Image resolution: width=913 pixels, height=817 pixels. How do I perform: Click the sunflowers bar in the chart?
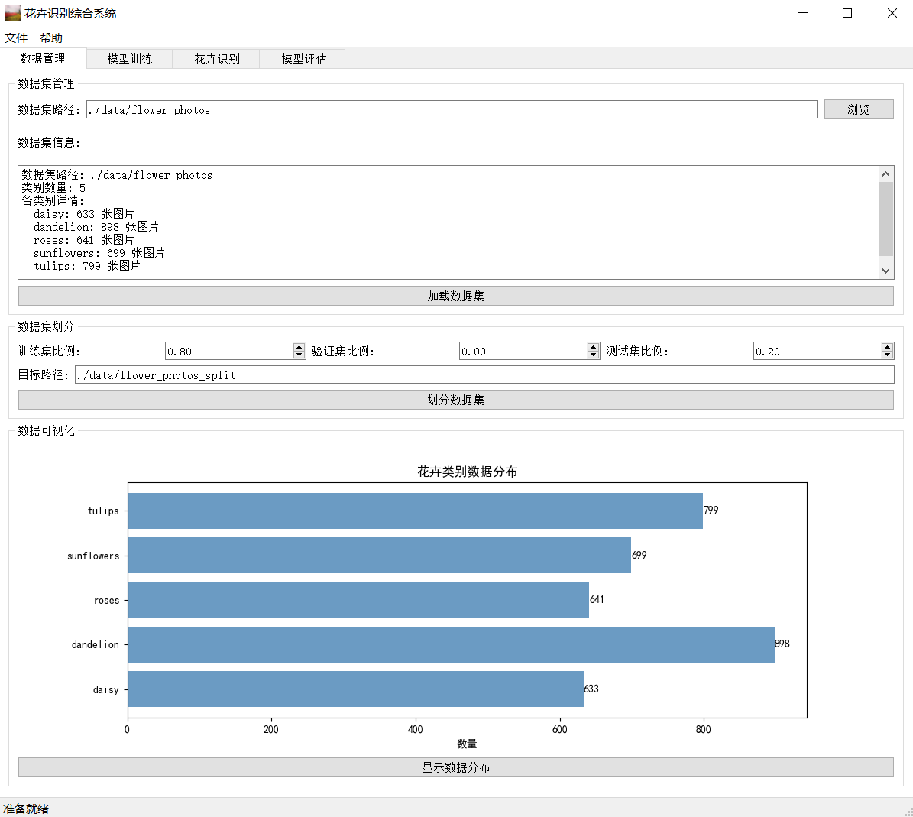[380, 555]
